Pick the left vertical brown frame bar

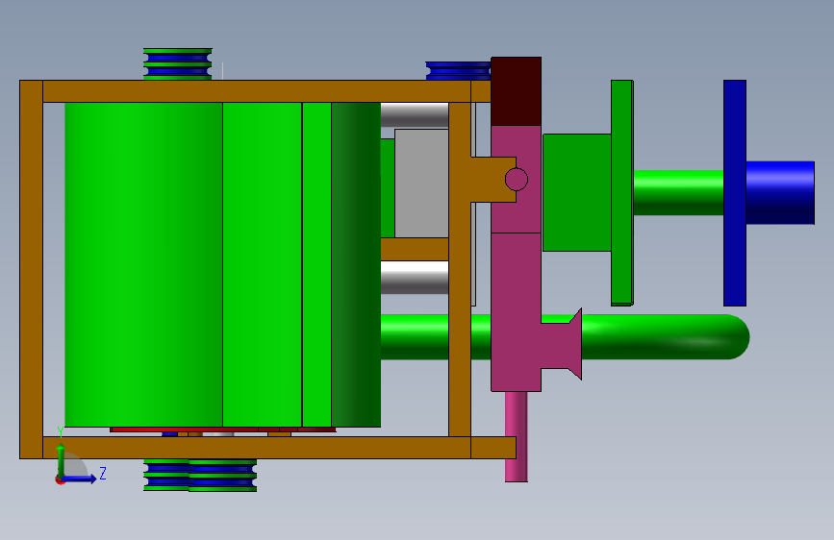32,269
